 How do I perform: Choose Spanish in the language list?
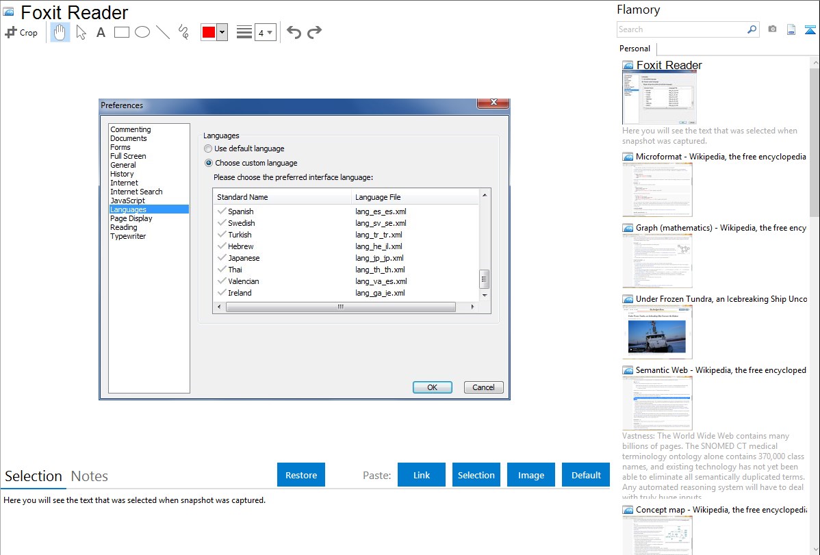point(240,211)
